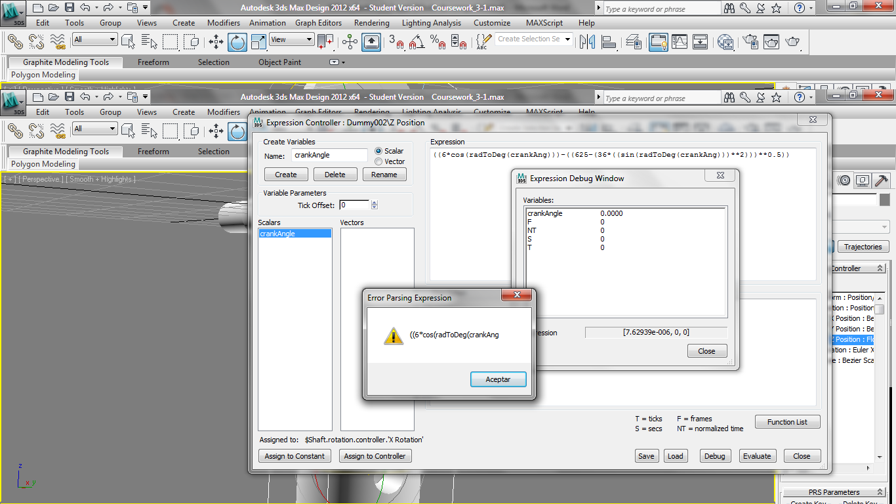Open the Rendering menu in upper menu bar
Image resolution: width=896 pixels, height=504 pixels.
point(372,23)
